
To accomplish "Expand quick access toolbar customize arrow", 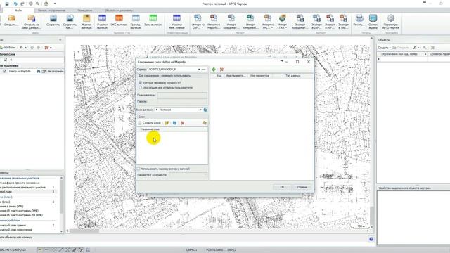I will pyautogui.click(x=55, y=4).
